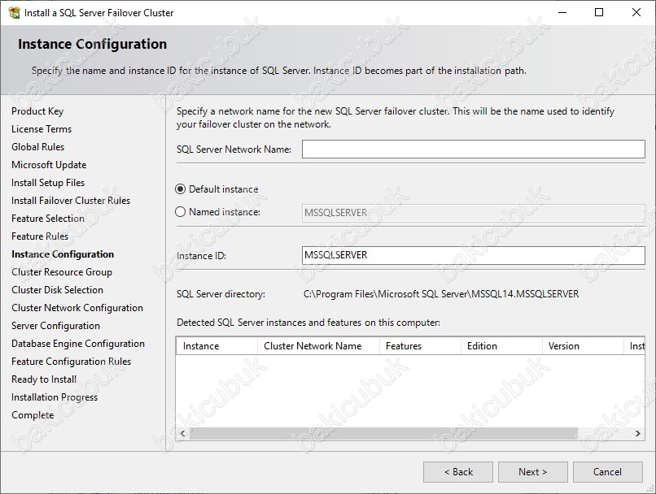Select the Cluster Network Configuration step
656x494 pixels.
coord(77,308)
